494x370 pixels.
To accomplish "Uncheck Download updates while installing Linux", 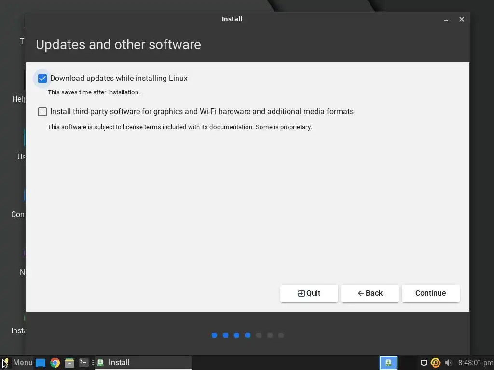I will click(42, 79).
